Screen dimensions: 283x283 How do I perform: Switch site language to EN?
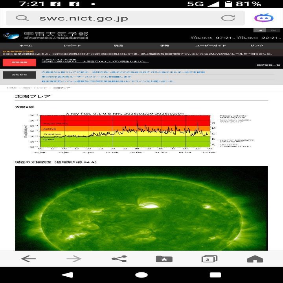(273, 30)
